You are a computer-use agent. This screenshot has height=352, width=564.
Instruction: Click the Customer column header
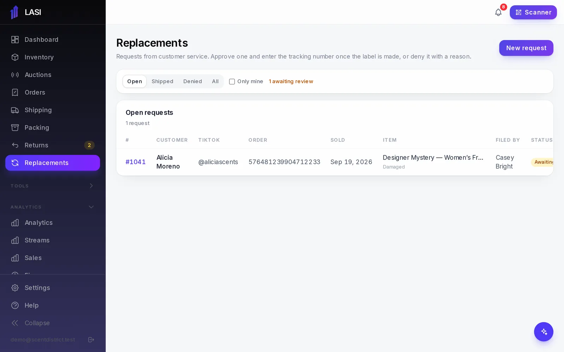[172, 140]
